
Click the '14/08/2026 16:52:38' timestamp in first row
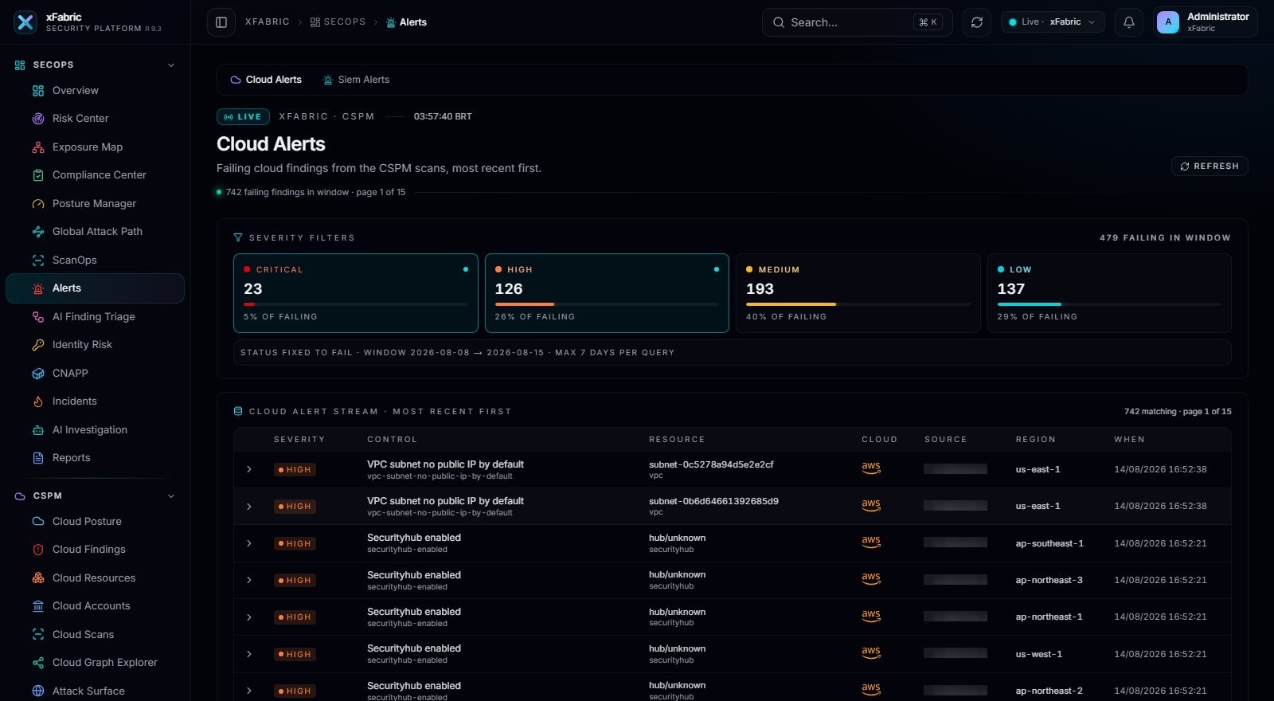coord(1160,469)
